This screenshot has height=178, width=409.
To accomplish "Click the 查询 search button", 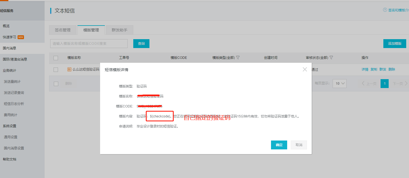I will (141, 44).
